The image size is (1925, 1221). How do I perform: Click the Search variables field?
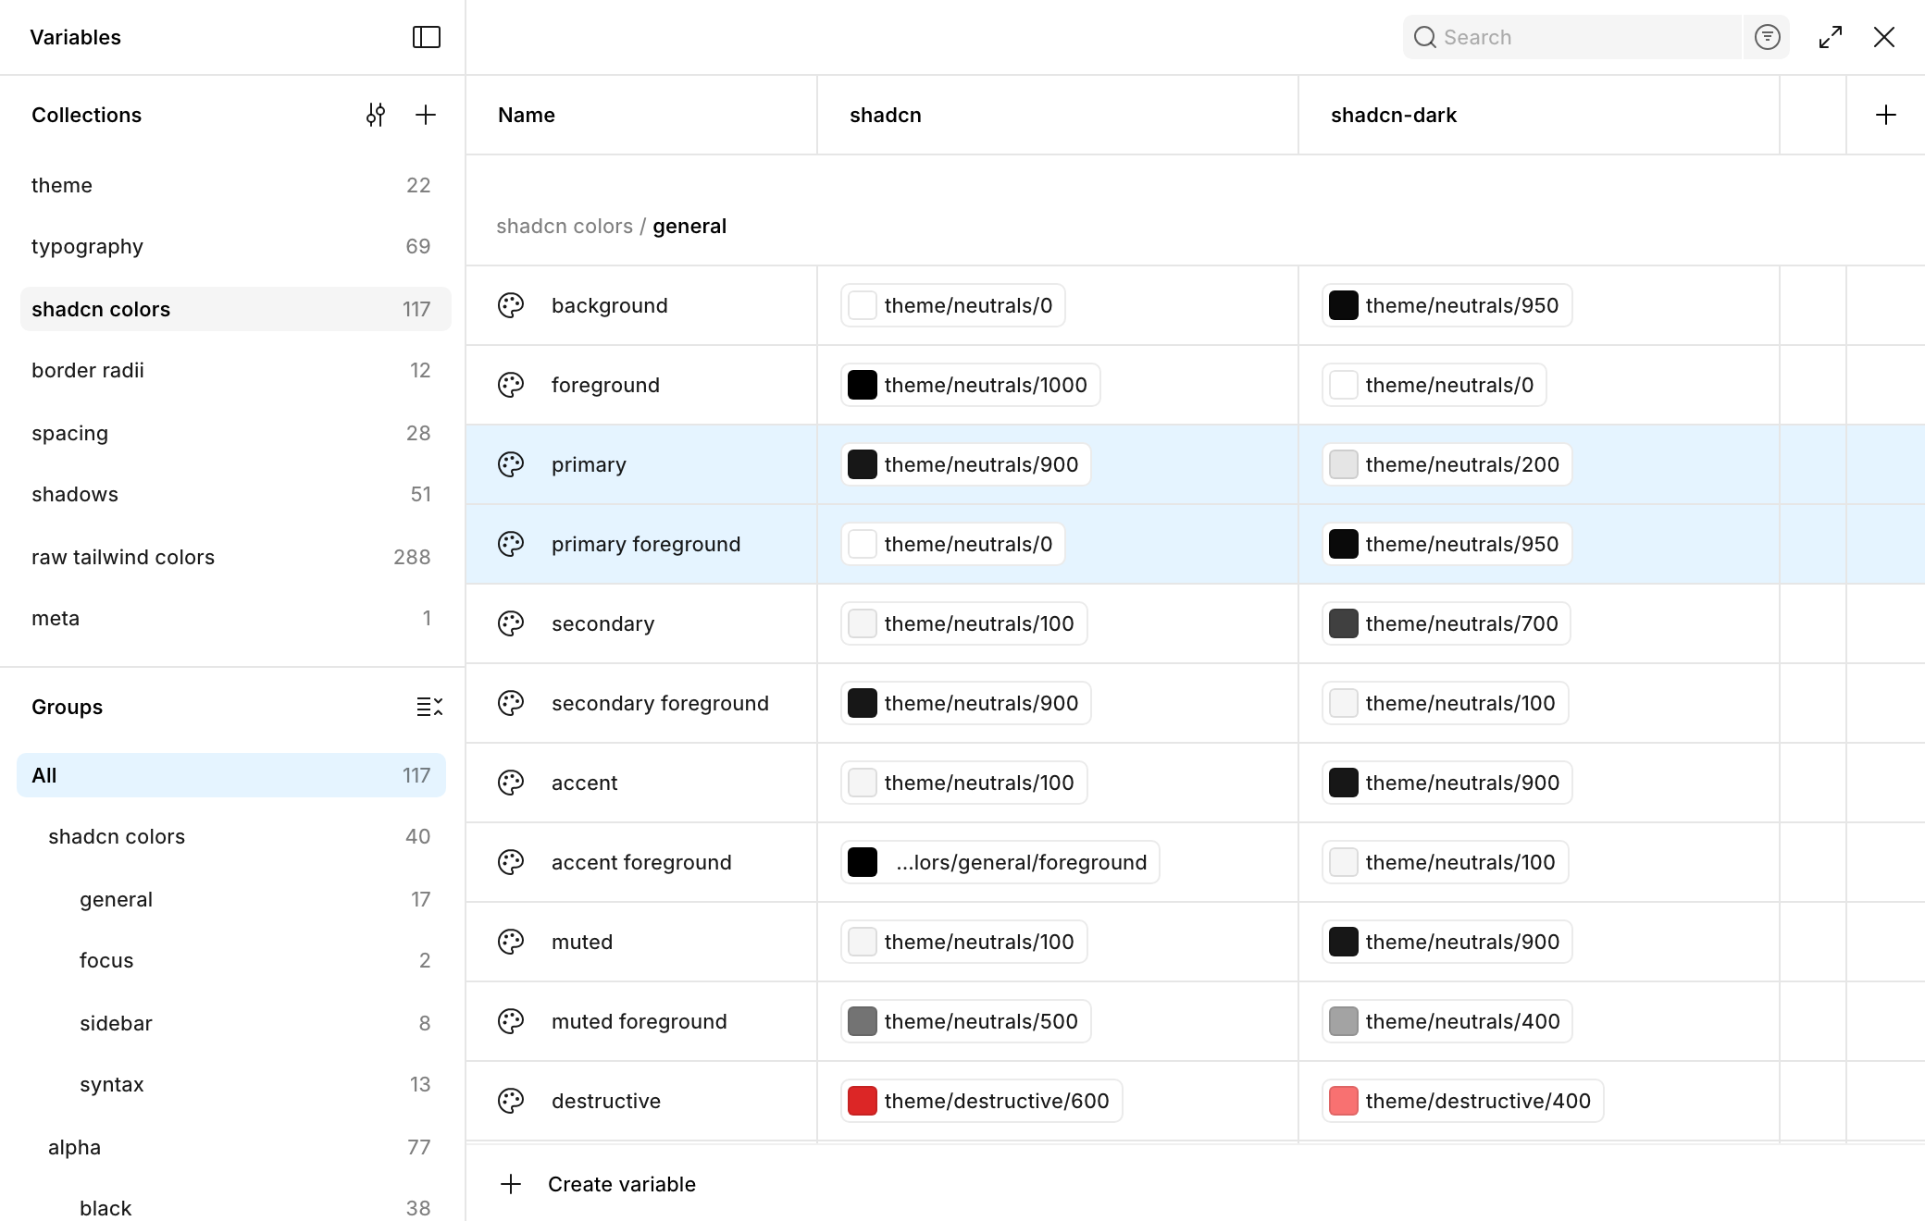[x=1572, y=37]
